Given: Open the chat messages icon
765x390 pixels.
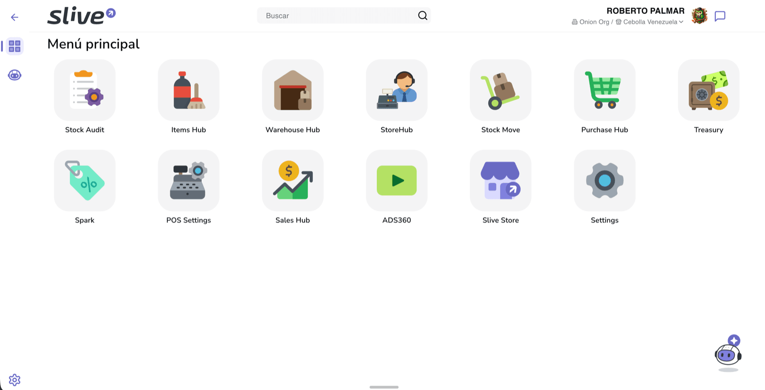Looking at the screenshot, I should [x=720, y=16].
